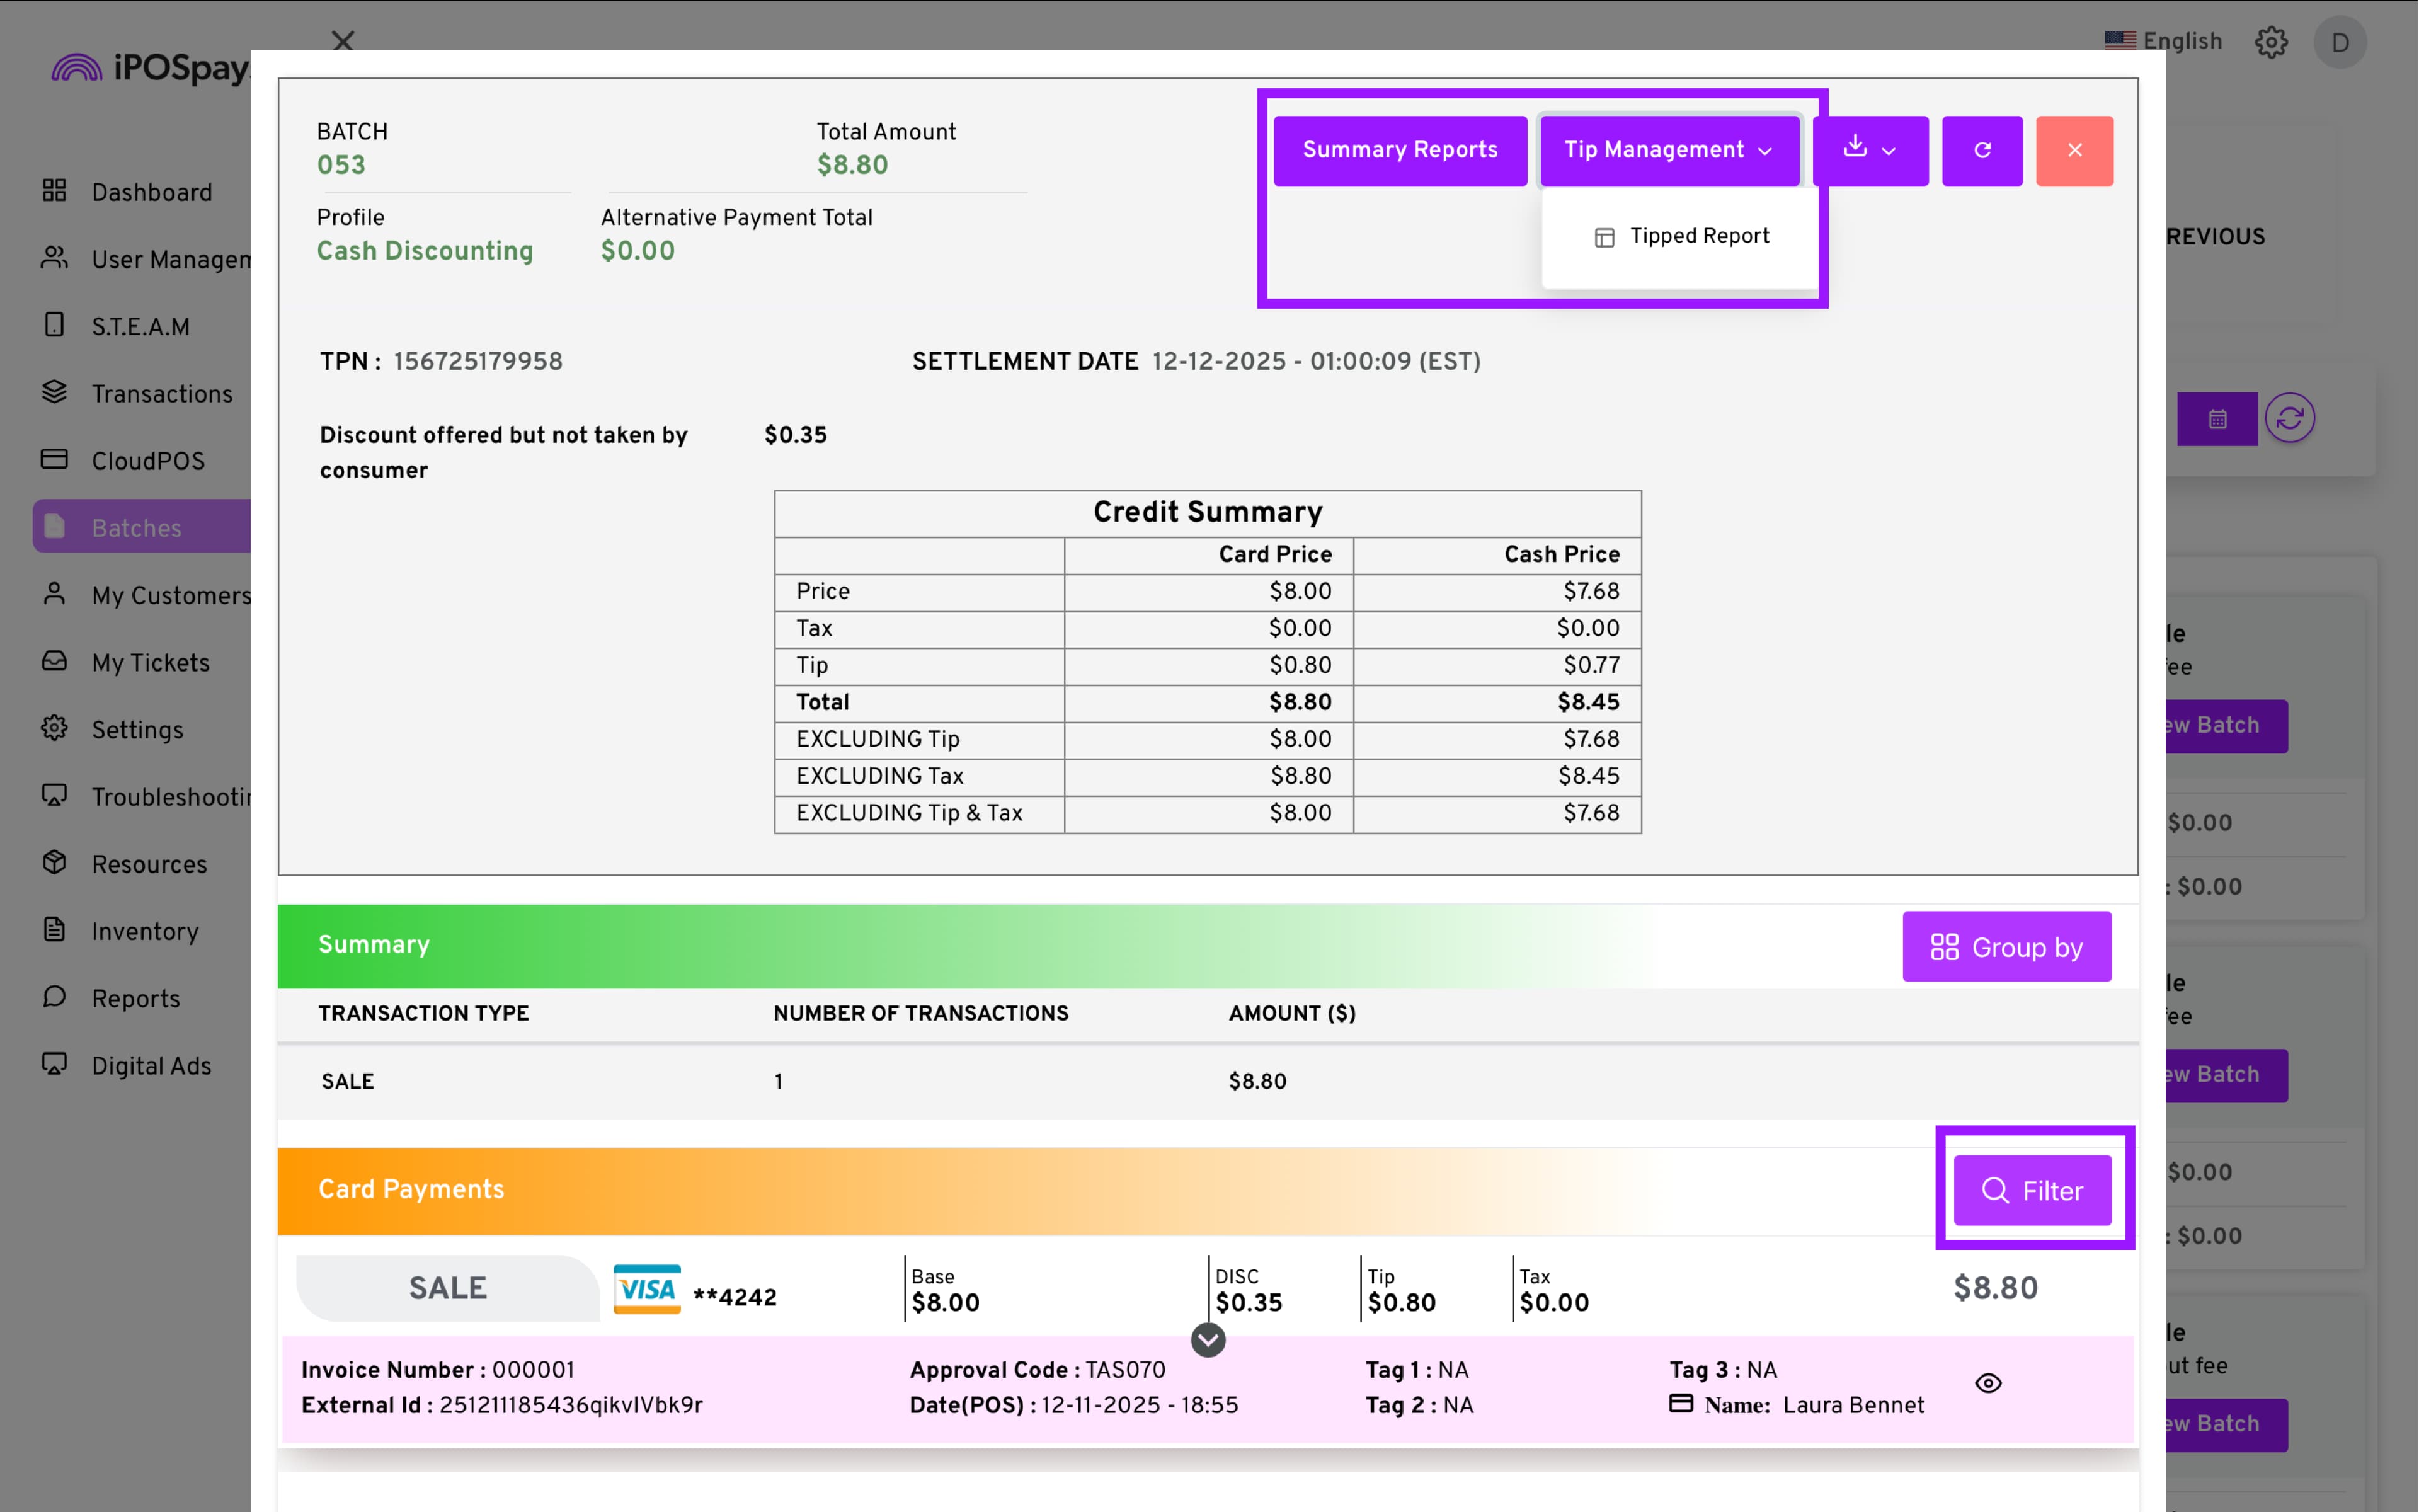Image resolution: width=2419 pixels, height=1512 pixels.
Task: Open the settings gear icon at top right
Action: pyautogui.click(x=2270, y=42)
